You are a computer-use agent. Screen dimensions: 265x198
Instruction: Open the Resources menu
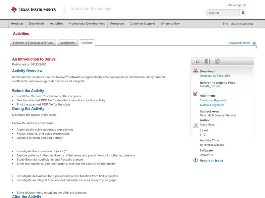(x=117, y=24)
